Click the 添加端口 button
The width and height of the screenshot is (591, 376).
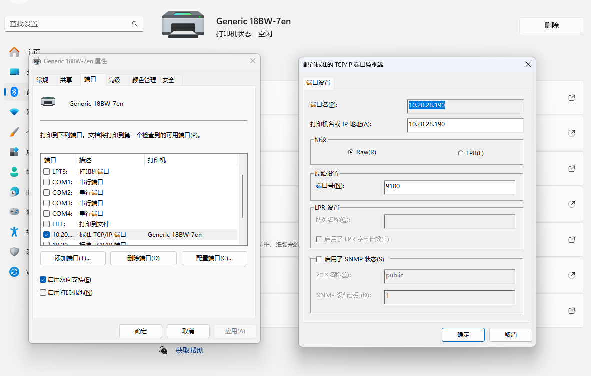73,258
